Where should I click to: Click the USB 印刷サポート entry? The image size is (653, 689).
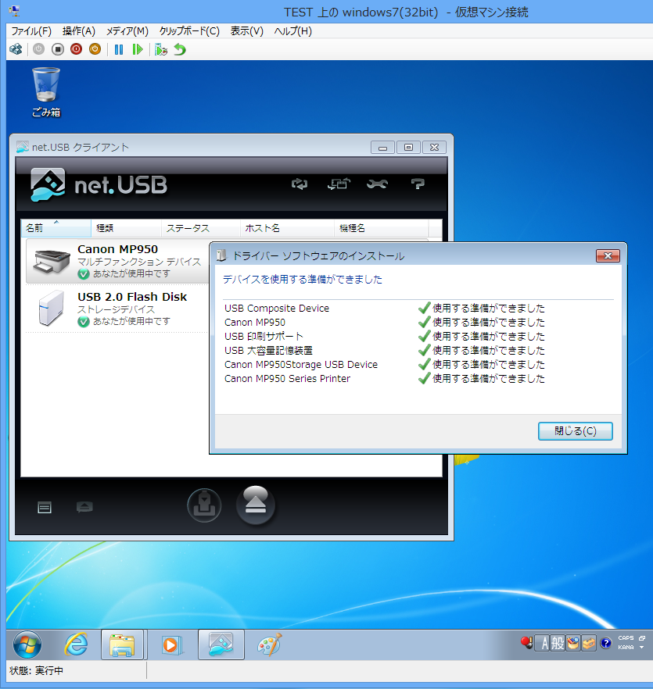click(x=264, y=336)
